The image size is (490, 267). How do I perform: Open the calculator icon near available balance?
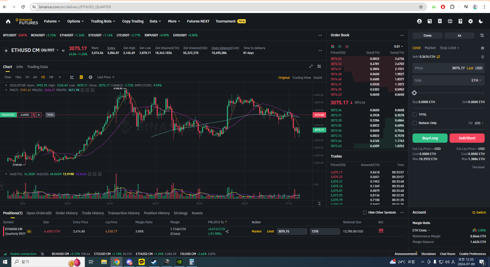(x=483, y=57)
